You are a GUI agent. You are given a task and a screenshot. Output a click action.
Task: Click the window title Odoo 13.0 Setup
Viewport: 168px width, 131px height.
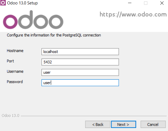pos(22,3)
